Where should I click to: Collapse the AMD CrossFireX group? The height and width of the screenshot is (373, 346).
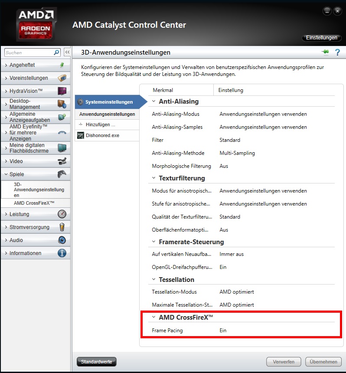tap(154, 317)
